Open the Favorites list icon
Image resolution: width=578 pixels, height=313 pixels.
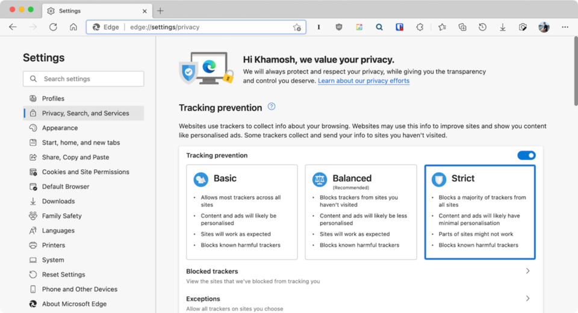point(443,27)
